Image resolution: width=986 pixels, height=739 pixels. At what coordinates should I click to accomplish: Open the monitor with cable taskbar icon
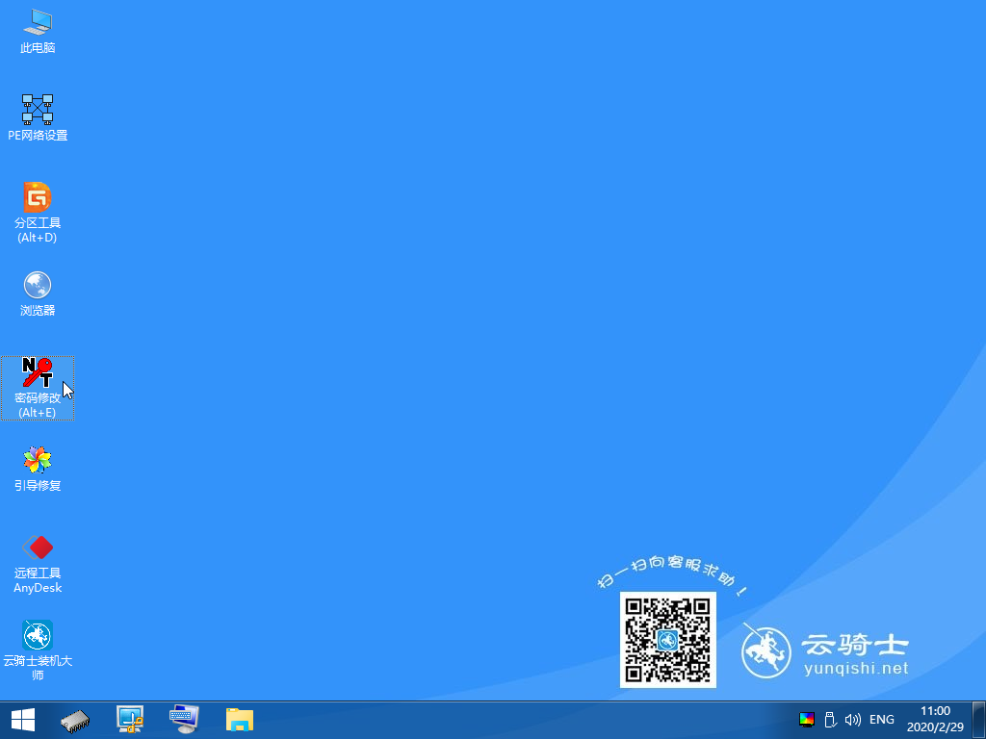130,720
